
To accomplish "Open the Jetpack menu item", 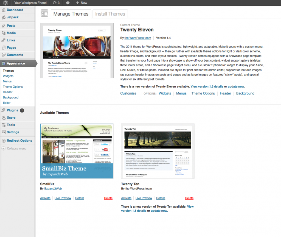I will [13, 17].
